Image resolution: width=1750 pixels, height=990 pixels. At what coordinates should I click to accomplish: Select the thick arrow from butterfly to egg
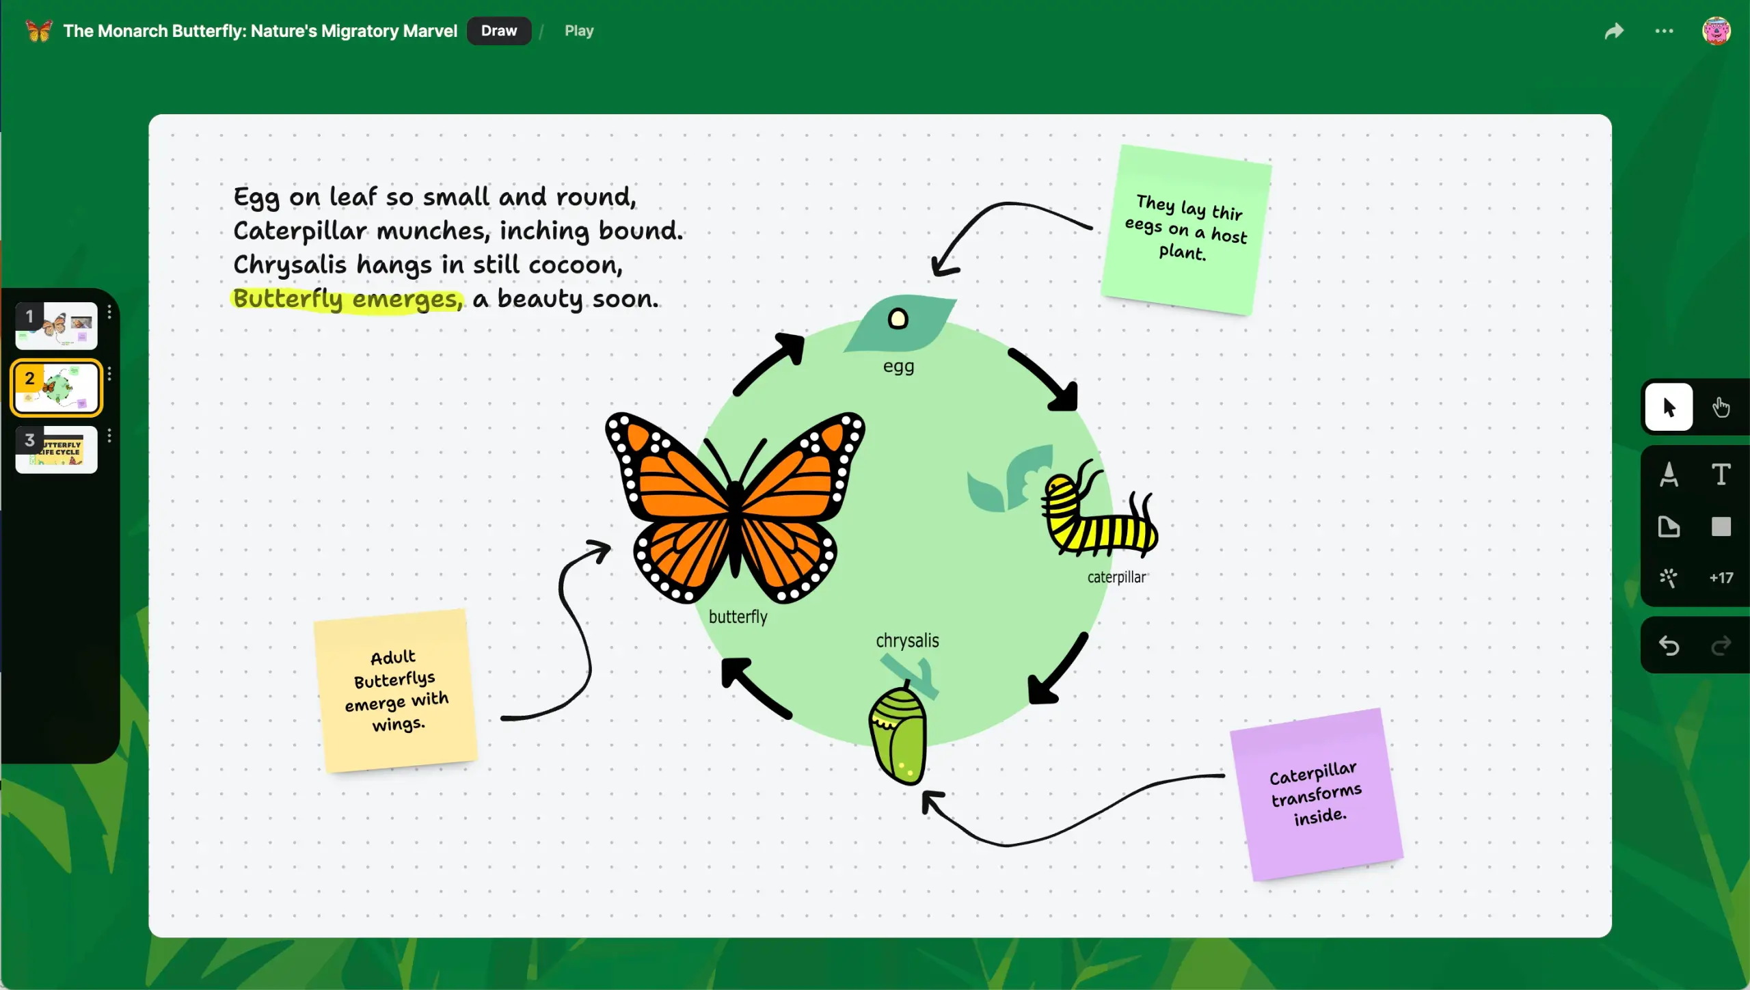click(x=769, y=364)
